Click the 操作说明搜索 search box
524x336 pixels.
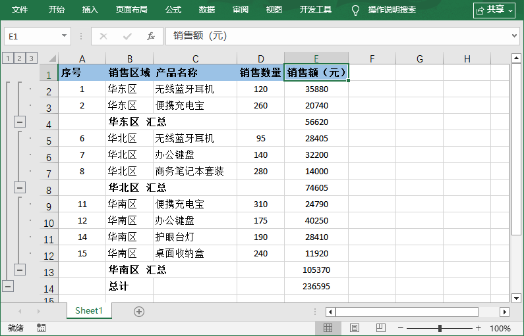pyautogui.click(x=392, y=10)
